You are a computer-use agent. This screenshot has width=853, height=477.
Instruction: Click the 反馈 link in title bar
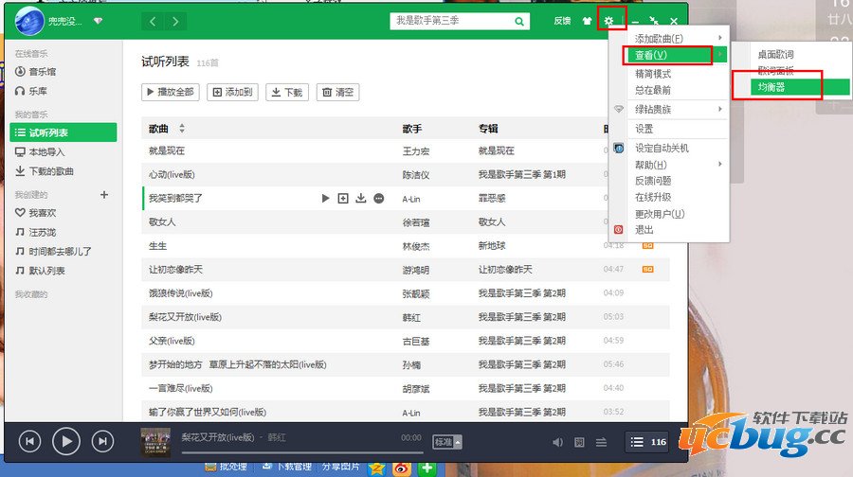point(562,21)
